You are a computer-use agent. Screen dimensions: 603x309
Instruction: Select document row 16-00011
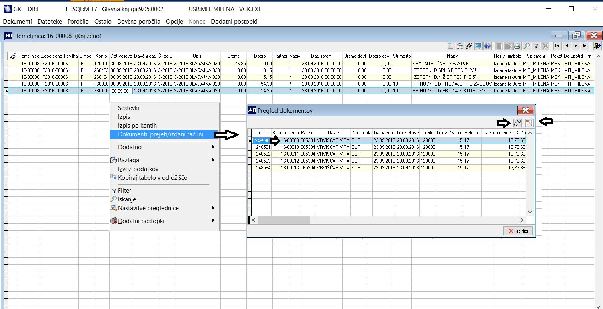coord(290,154)
